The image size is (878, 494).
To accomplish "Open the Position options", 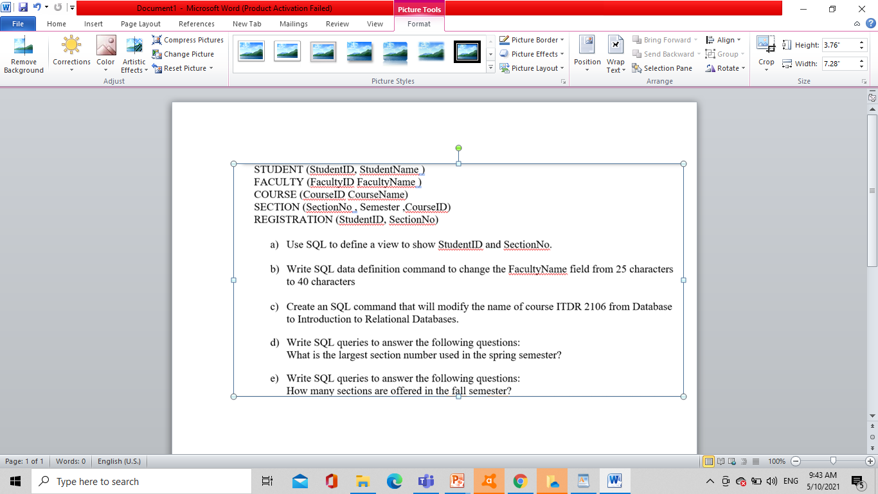I will coord(586,54).
